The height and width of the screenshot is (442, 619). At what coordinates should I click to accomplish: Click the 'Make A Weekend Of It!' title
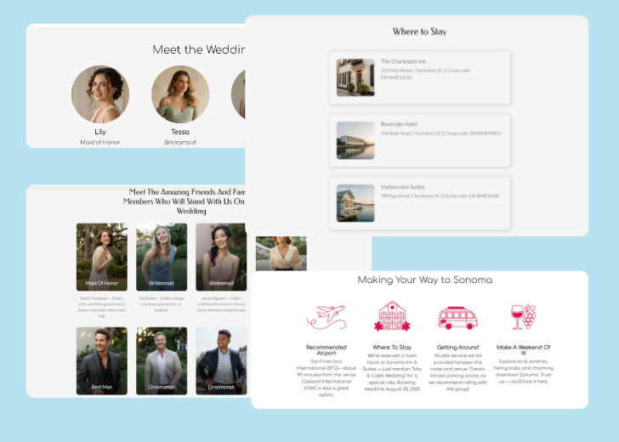524,350
